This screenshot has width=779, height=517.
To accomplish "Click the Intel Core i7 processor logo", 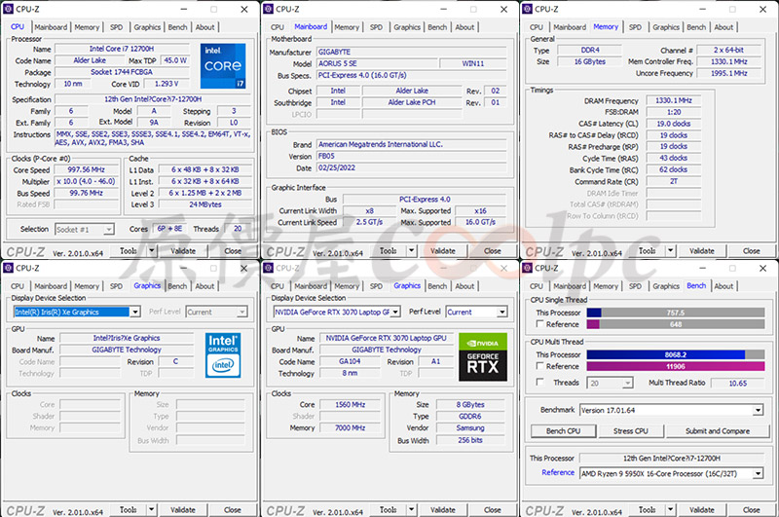I will point(223,66).
